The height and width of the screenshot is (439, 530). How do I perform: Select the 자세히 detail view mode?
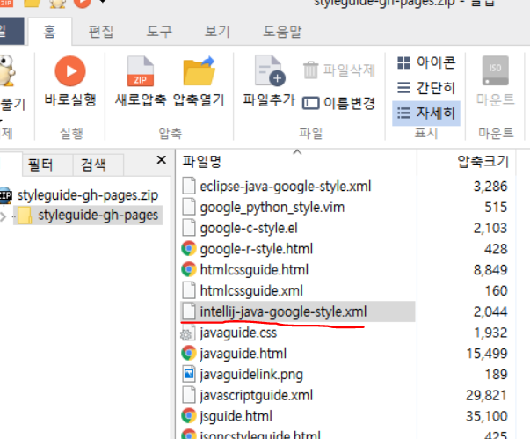(x=426, y=113)
